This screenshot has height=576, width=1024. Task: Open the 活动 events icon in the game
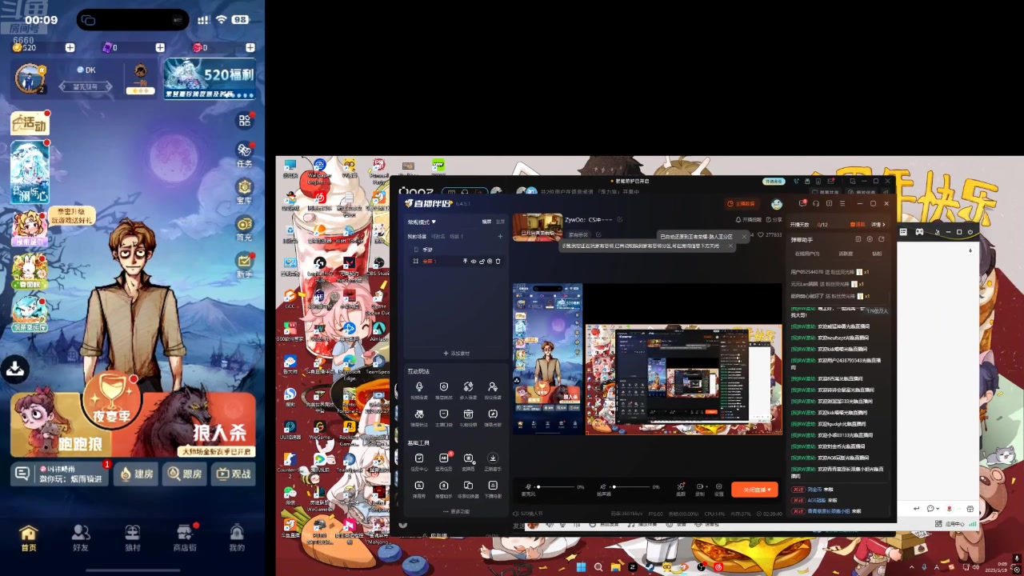pos(30,123)
